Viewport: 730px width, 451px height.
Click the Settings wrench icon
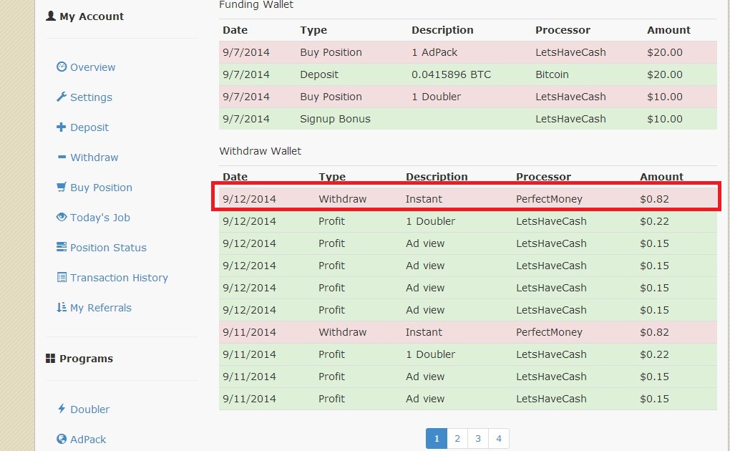62,97
